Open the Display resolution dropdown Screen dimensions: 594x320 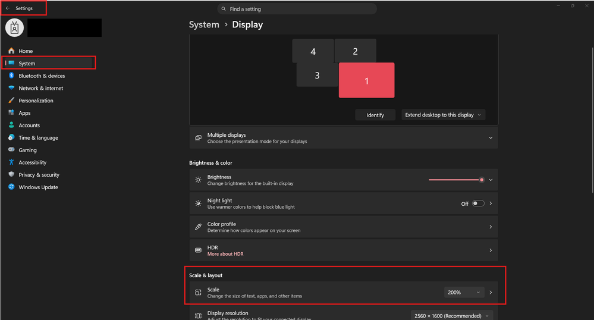pos(452,316)
